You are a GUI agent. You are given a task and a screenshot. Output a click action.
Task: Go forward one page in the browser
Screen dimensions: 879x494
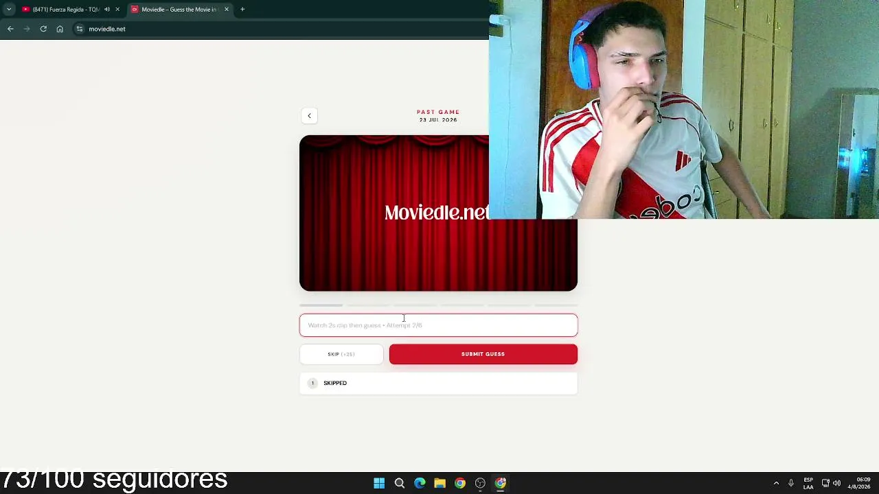pos(27,29)
